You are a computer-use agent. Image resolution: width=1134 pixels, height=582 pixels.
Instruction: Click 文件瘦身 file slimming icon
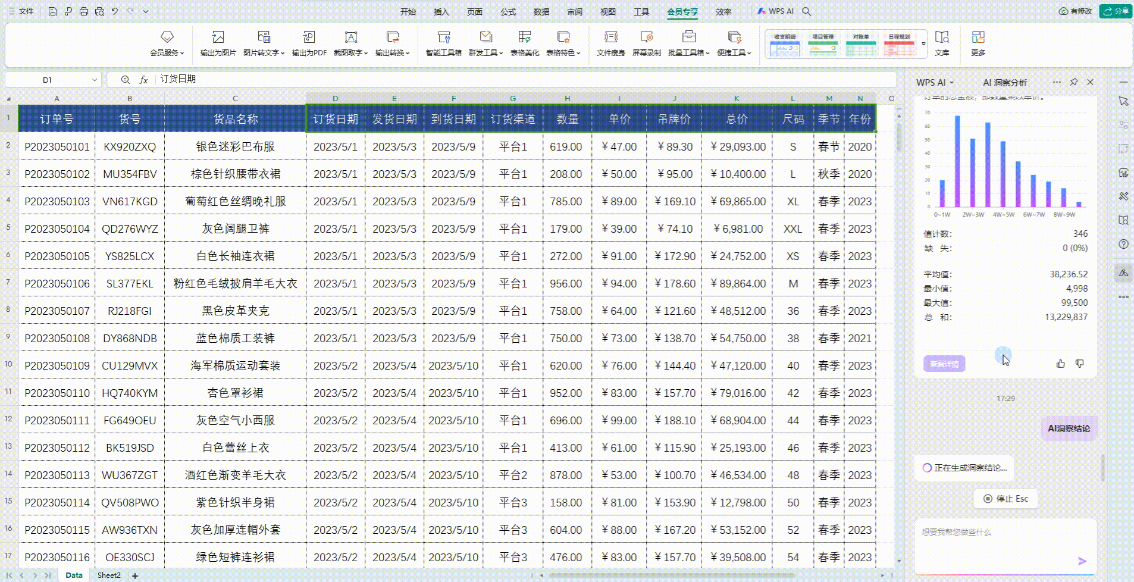coord(611,44)
